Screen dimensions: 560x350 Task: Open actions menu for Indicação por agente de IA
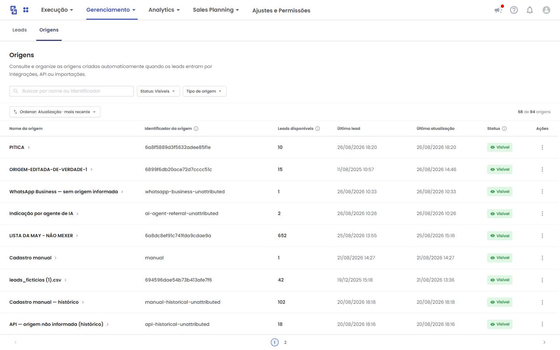click(542, 213)
